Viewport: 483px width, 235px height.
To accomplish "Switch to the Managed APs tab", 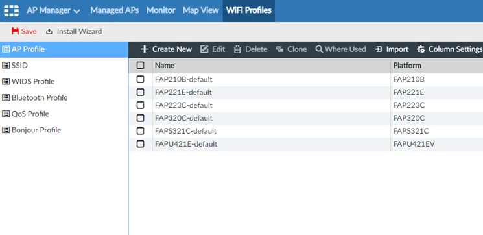I will [x=115, y=10].
